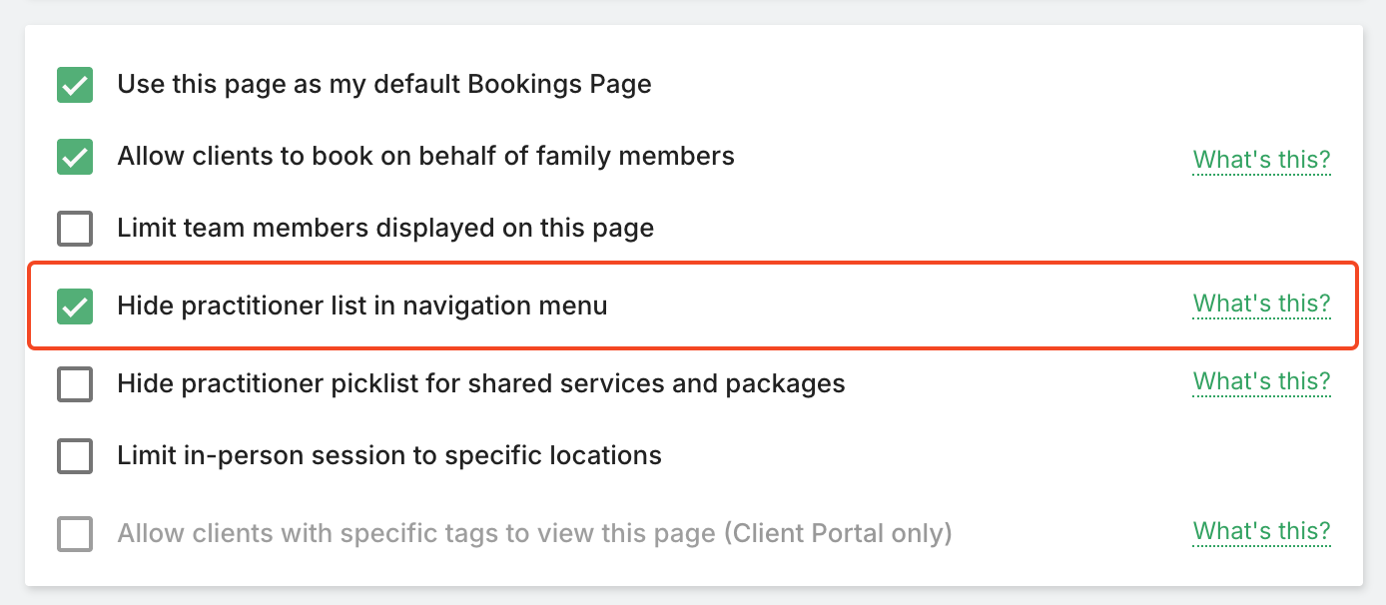Uncheck Hide practitioner list in navigation menu

point(75,306)
